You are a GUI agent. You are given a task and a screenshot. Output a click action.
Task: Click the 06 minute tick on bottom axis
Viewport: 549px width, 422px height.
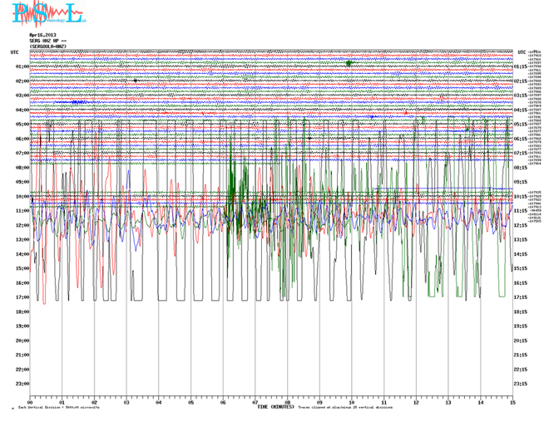pyautogui.click(x=223, y=401)
